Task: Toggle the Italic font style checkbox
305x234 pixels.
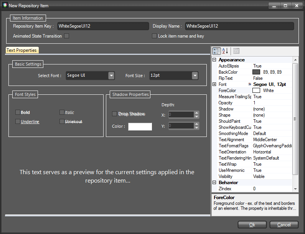Action: [62, 112]
